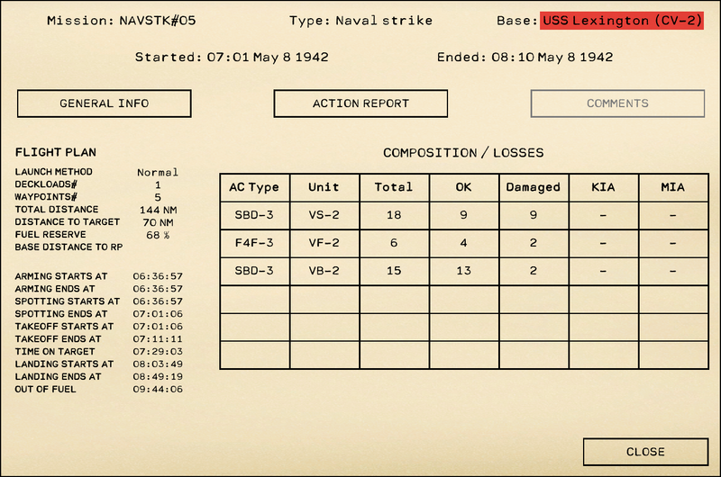Viewport: 721px width, 477px height.
Task: Click the Flight Plan heading
Action: (56, 152)
